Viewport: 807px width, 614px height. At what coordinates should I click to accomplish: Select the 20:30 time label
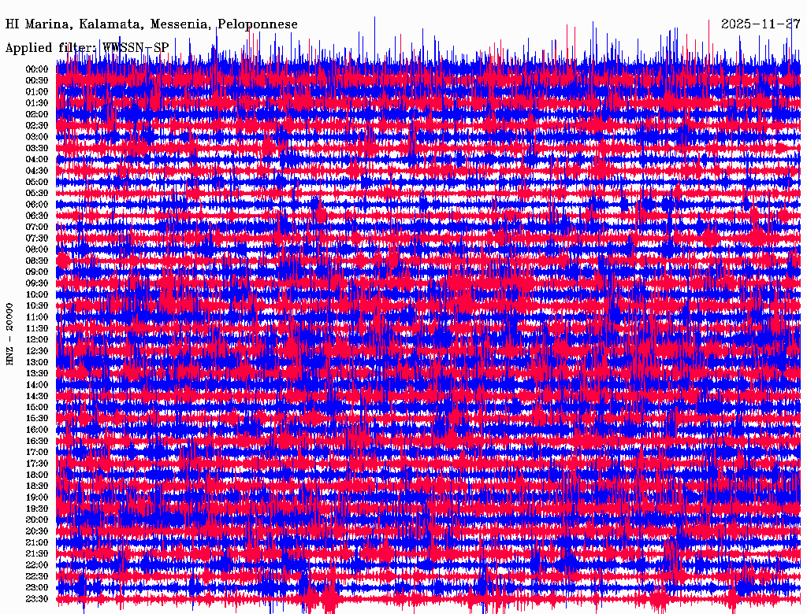(37, 531)
